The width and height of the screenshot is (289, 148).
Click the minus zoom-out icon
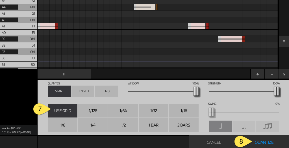pyautogui.click(x=272, y=74)
